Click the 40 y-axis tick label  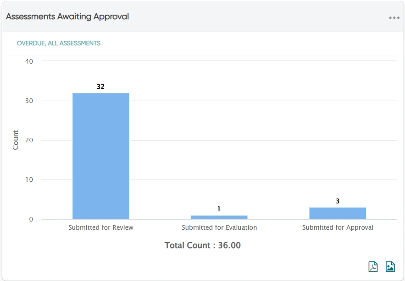29,61
